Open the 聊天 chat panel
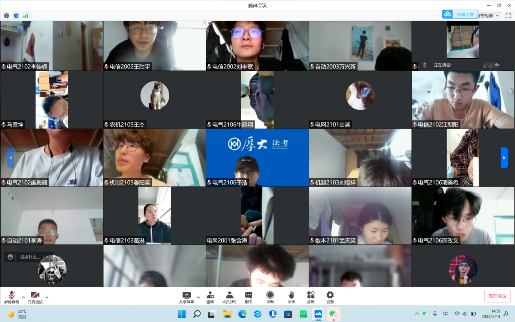This screenshot has width=515, height=322. pyautogui.click(x=249, y=298)
